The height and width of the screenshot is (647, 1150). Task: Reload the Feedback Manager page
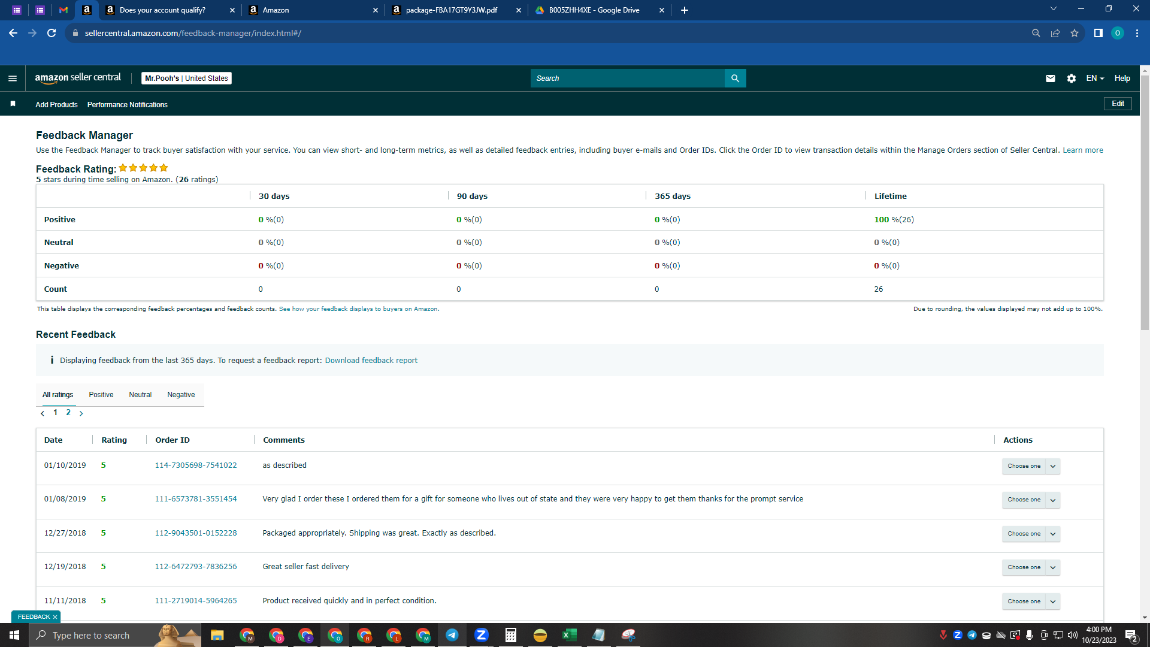52,33
